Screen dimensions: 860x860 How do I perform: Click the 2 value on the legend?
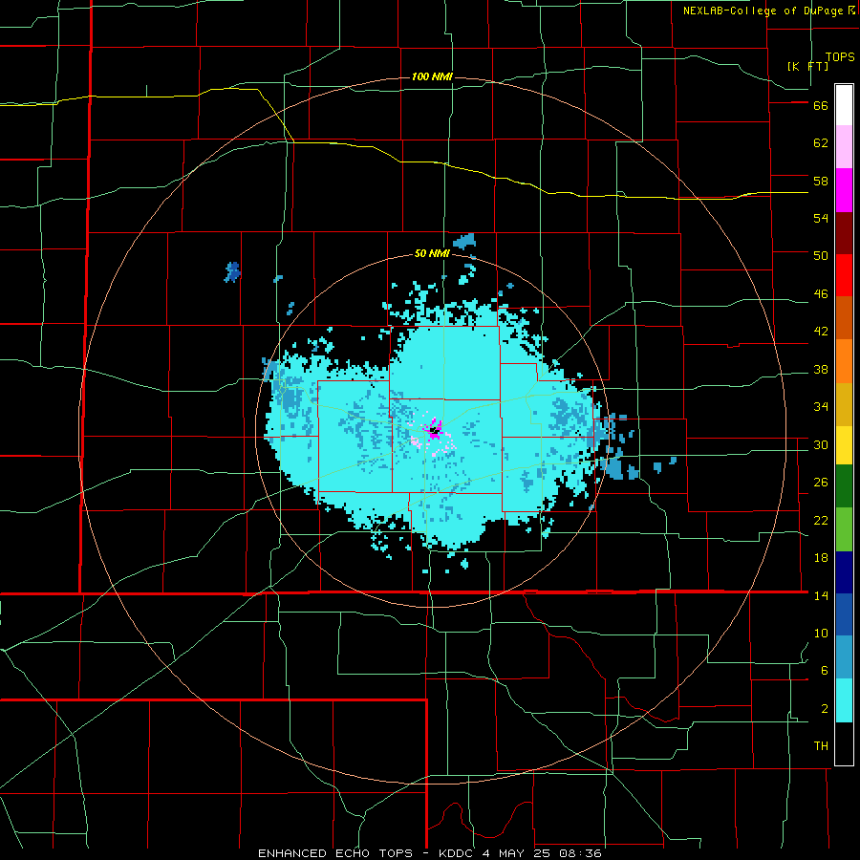click(825, 709)
